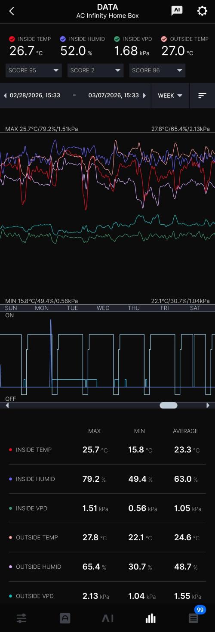Click the MIN column header
The width and height of the screenshot is (215, 632).
click(139, 431)
